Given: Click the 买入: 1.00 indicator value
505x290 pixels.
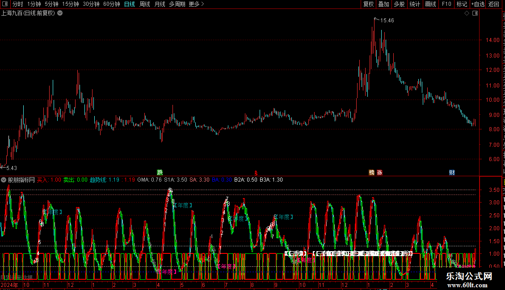Looking at the screenshot, I should pos(49,180).
